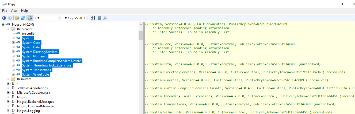Open the Help menu

click(x=24, y=11)
